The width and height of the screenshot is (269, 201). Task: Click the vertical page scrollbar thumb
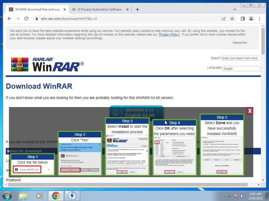coord(263,41)
